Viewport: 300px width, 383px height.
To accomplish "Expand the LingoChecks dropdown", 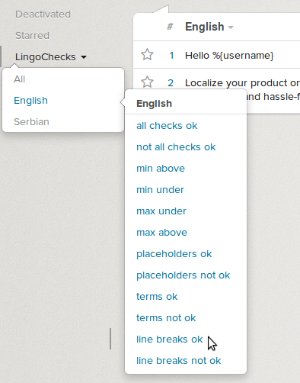I will (x=51, y=57).
